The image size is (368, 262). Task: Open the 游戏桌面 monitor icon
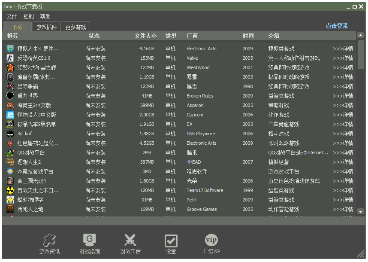(x=90, y=240)
